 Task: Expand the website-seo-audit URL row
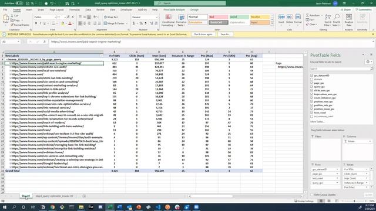pos(11,67)
